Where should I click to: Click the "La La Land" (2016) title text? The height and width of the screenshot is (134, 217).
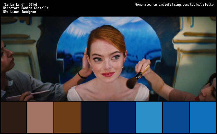click(x=20, y=4)
